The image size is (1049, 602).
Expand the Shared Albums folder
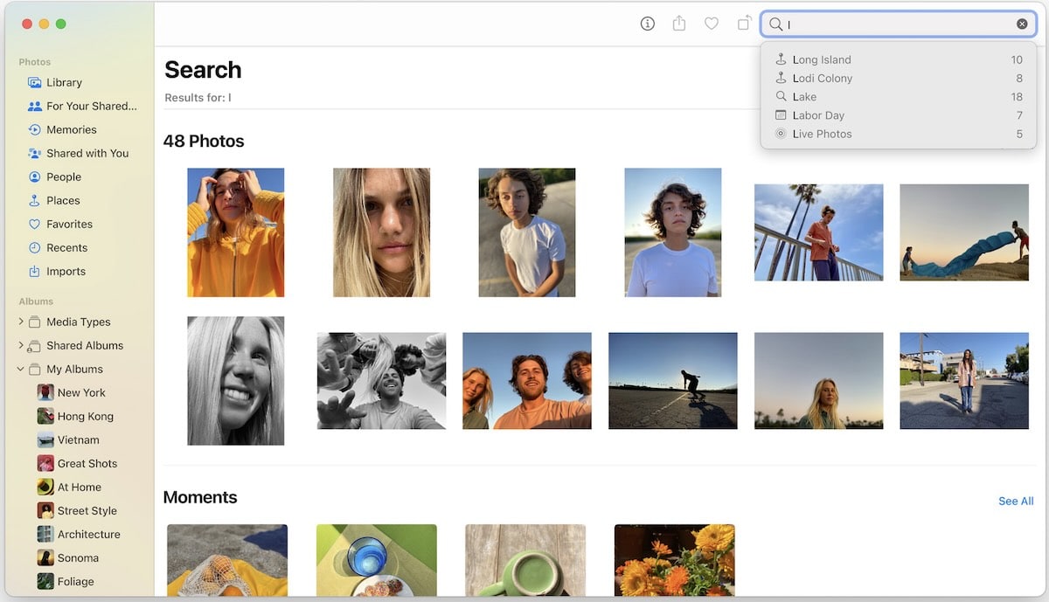tap(20, 345)
